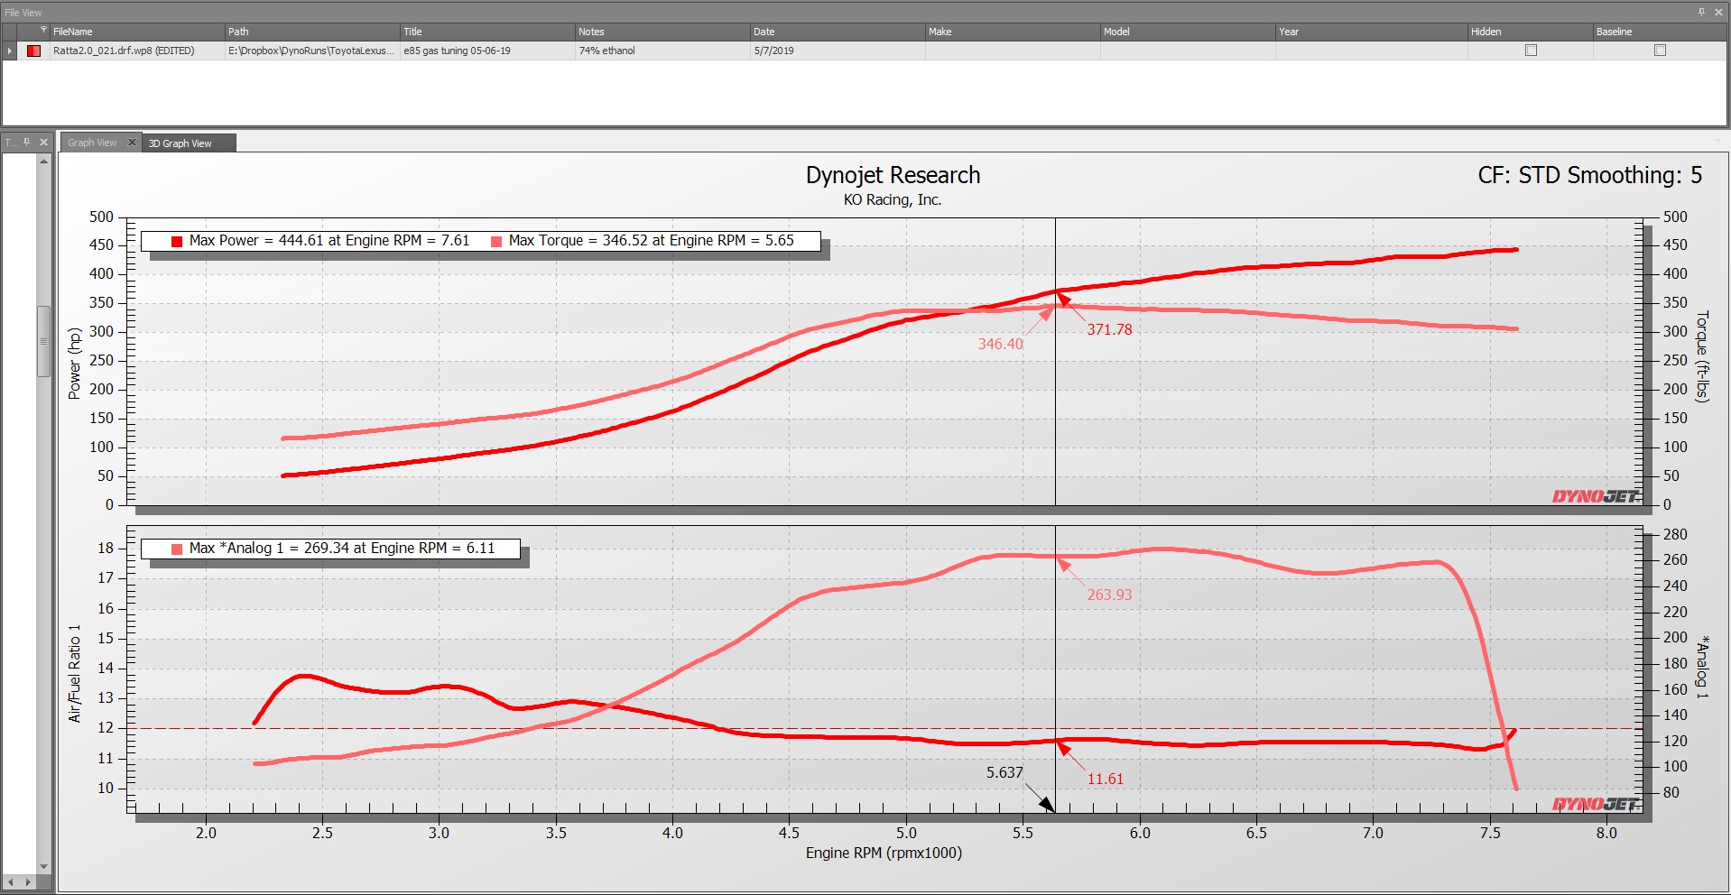Click the Max Power legend entry
The image size is (1731, 895).
point(320,241)
